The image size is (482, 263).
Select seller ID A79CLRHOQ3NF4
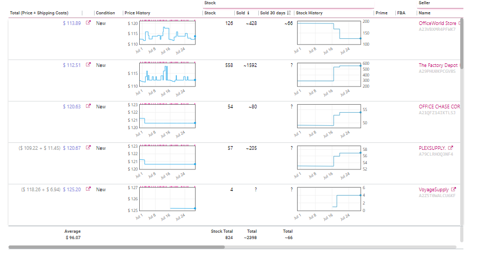(436, 154)
